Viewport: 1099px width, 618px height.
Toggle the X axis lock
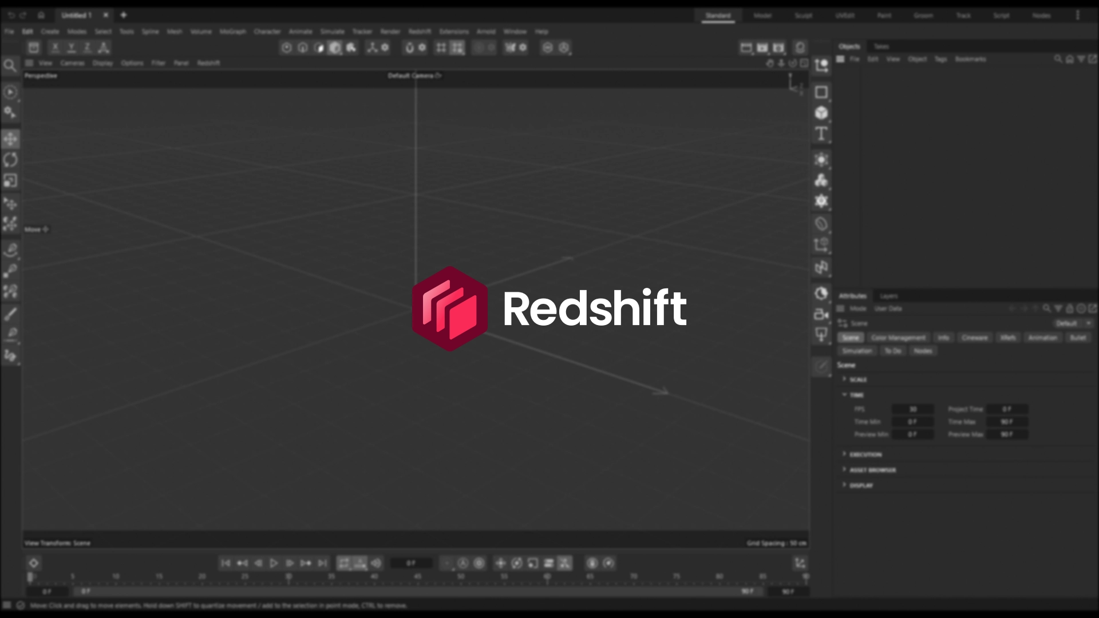tap(55, 48)
